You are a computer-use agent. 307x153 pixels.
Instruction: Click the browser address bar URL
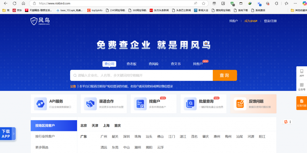point(55,3)
